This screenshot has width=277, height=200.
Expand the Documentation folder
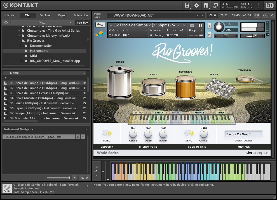[22, 46]
